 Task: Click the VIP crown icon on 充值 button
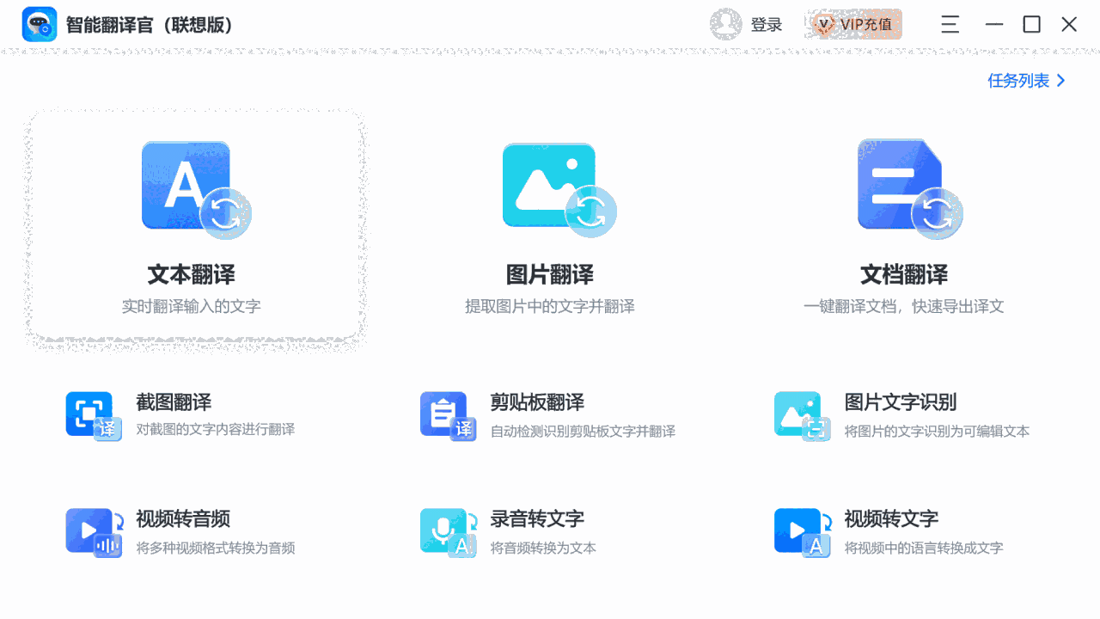point(826,25)
